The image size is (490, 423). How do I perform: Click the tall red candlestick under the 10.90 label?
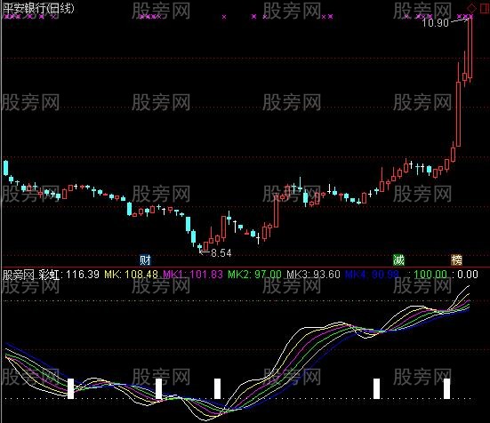coord(470,48)
